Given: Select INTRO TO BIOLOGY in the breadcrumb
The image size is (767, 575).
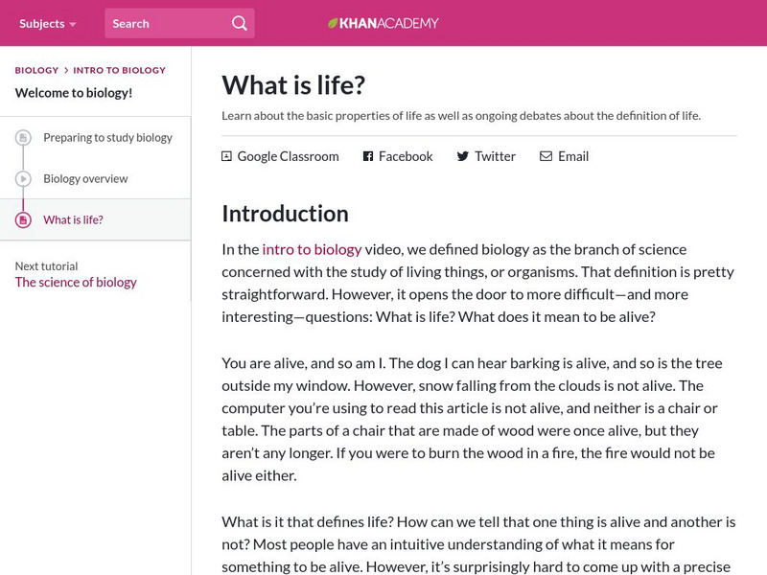Looking at the screenshot, I should [x=118, y=70].
